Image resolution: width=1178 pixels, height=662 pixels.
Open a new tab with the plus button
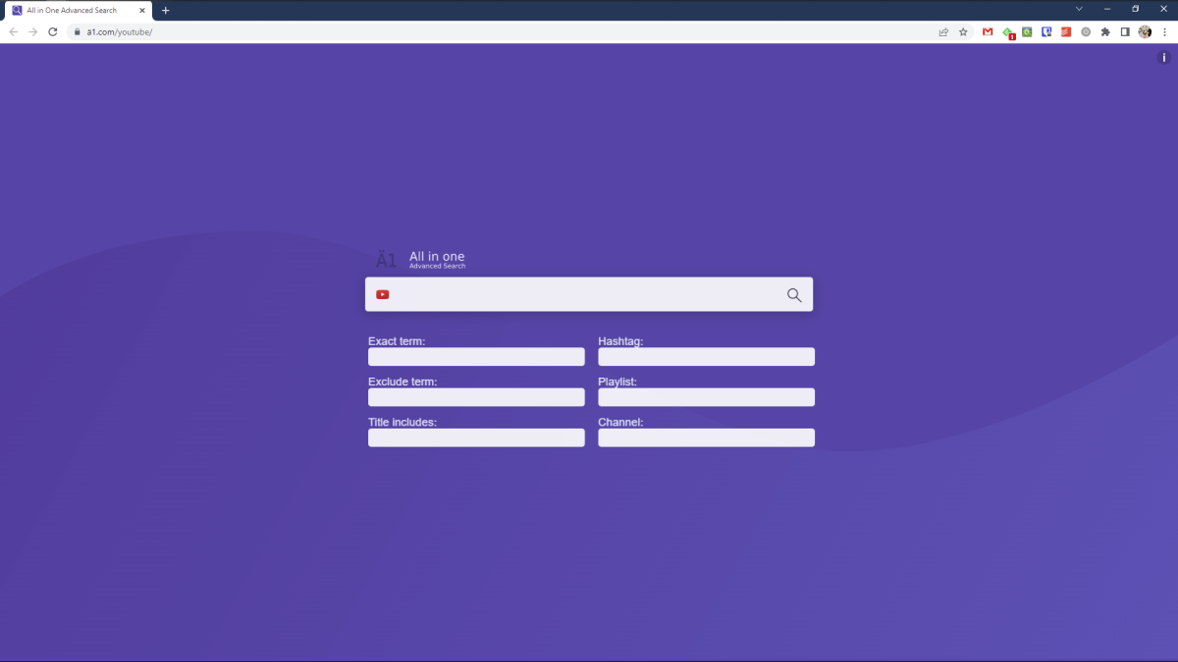pyautogui.click(x=165, y=10)
